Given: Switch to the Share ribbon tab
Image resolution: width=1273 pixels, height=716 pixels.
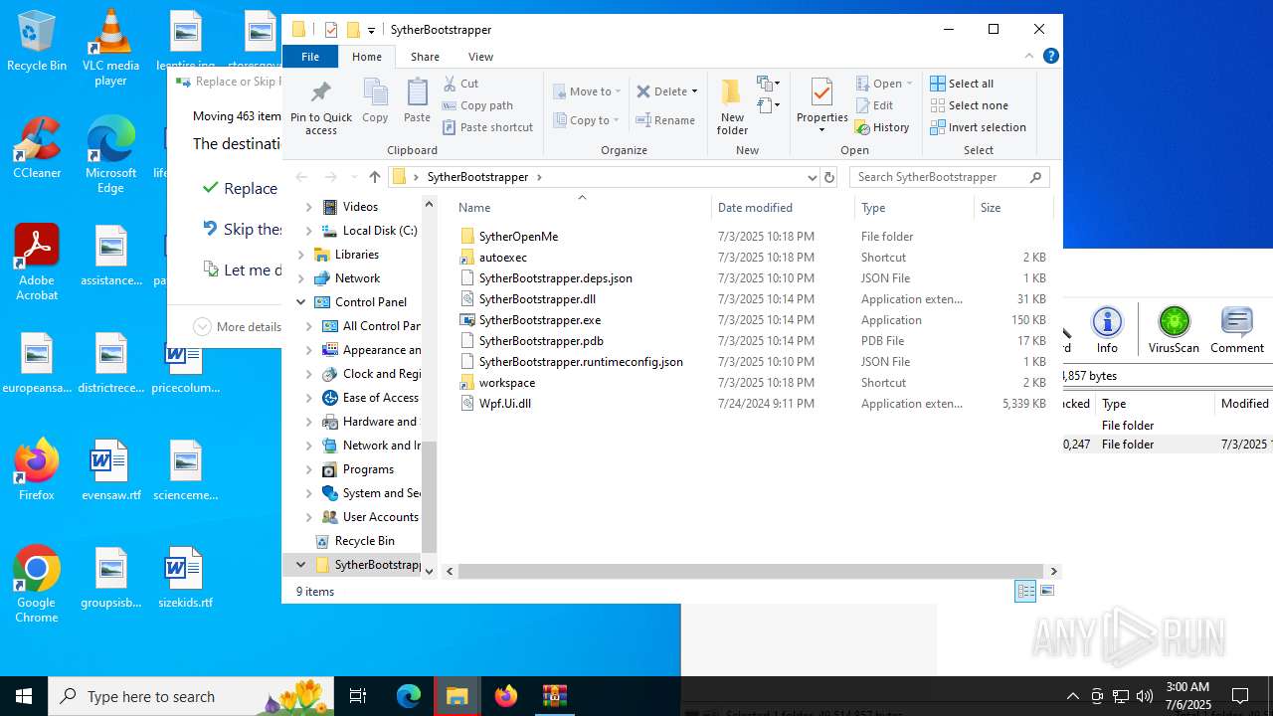Looking at the screenshot, I should click(x=425, y=57).
